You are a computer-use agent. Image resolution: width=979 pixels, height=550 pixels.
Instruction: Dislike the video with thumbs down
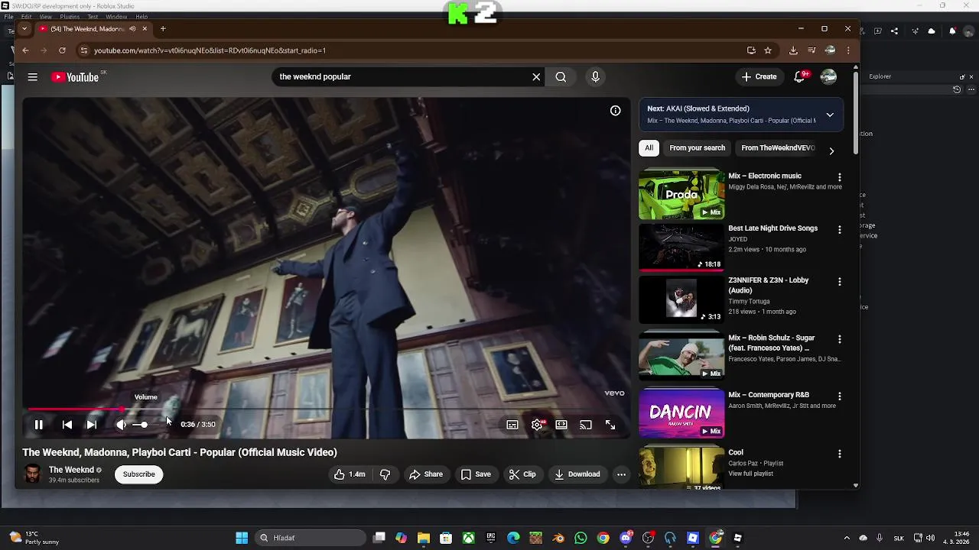pyautogui.click(x=385, y=474)
